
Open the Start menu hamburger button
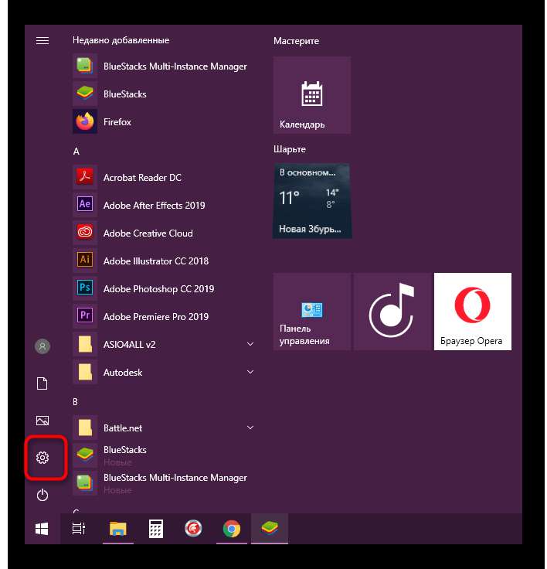point(42,41)
